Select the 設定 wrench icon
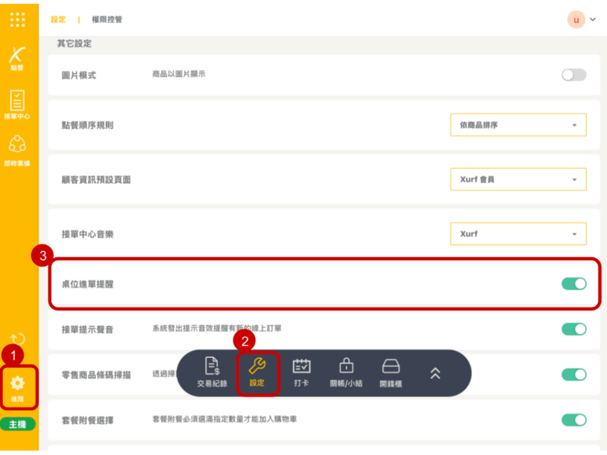The image size is (607, 455). click(257, 372)
